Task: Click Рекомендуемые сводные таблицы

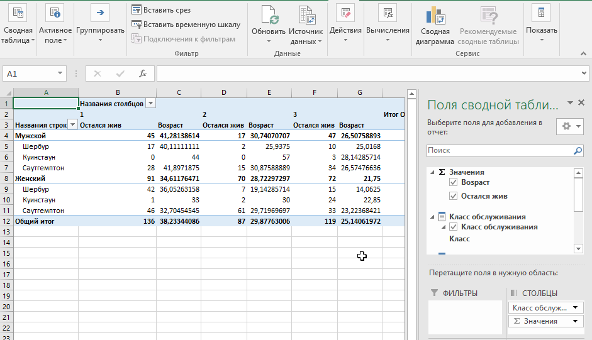Action: (x=488, y=25)
